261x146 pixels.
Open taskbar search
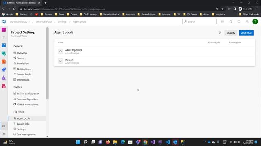[86, 142]
